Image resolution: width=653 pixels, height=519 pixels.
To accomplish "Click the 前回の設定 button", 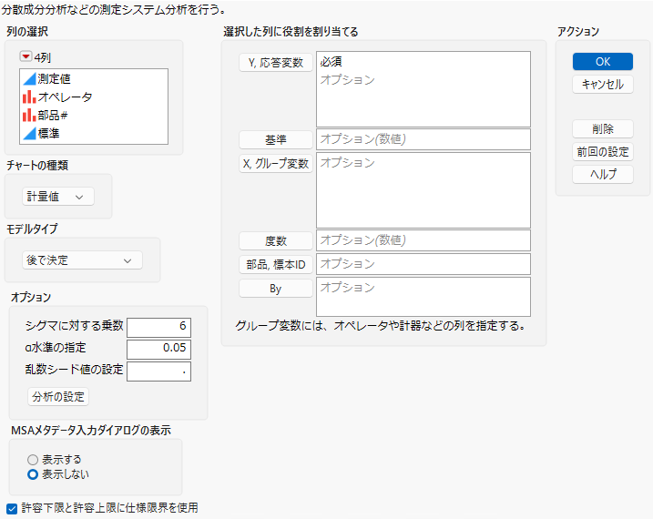I will click(603, 152).
